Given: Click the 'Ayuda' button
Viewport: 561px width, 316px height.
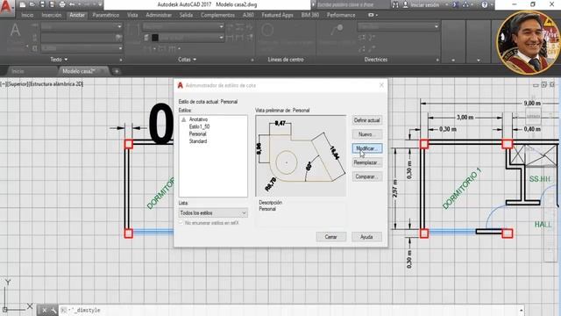Looking at the screenshot, I should pos(366,237).
